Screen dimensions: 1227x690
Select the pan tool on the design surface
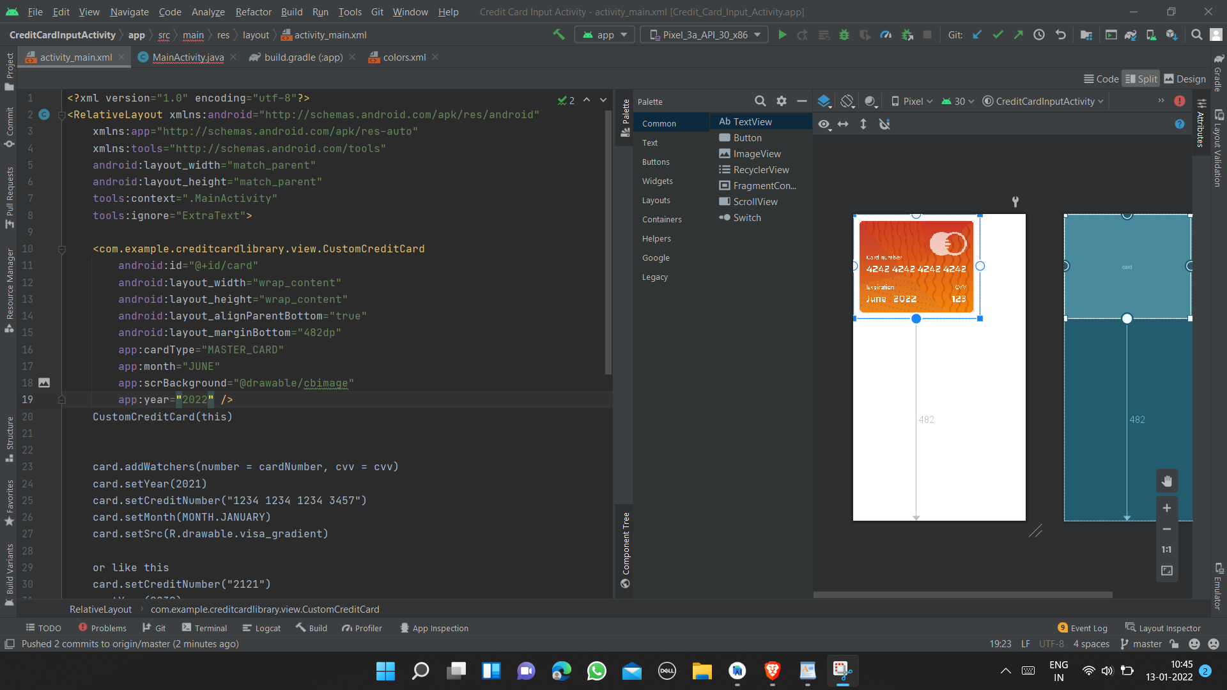click(x=1167, y=480)
